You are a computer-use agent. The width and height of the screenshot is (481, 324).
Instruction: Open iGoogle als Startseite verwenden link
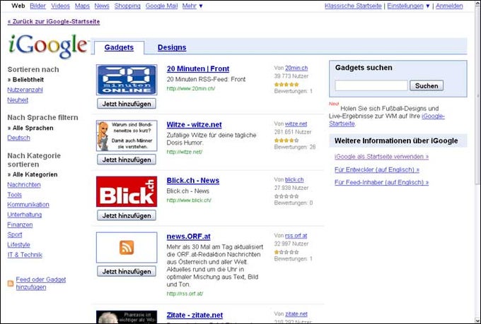click(x=381, y=157)
